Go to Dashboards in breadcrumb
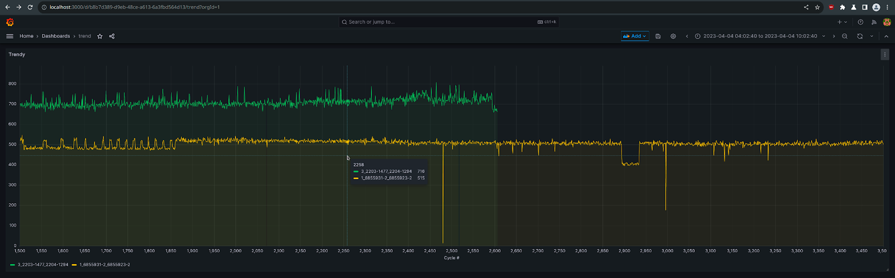This screenshot has height=278, width=895. coord(56,36)
